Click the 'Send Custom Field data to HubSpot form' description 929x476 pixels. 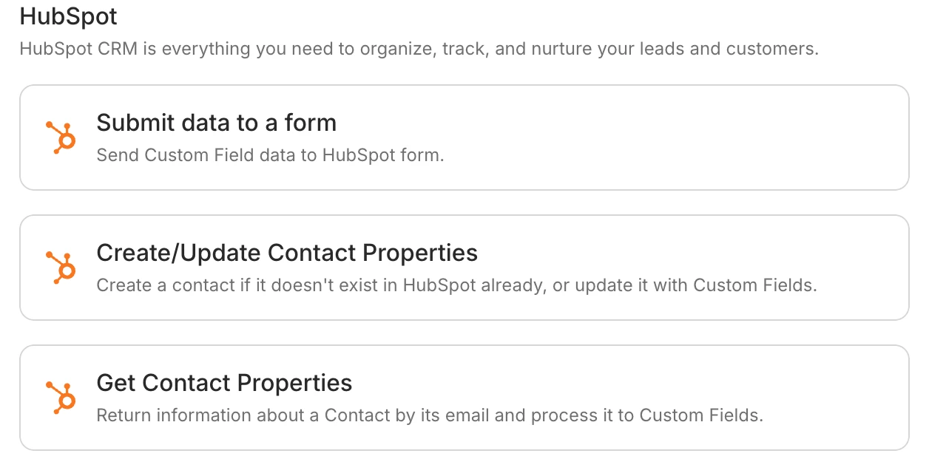coord(270,156)
